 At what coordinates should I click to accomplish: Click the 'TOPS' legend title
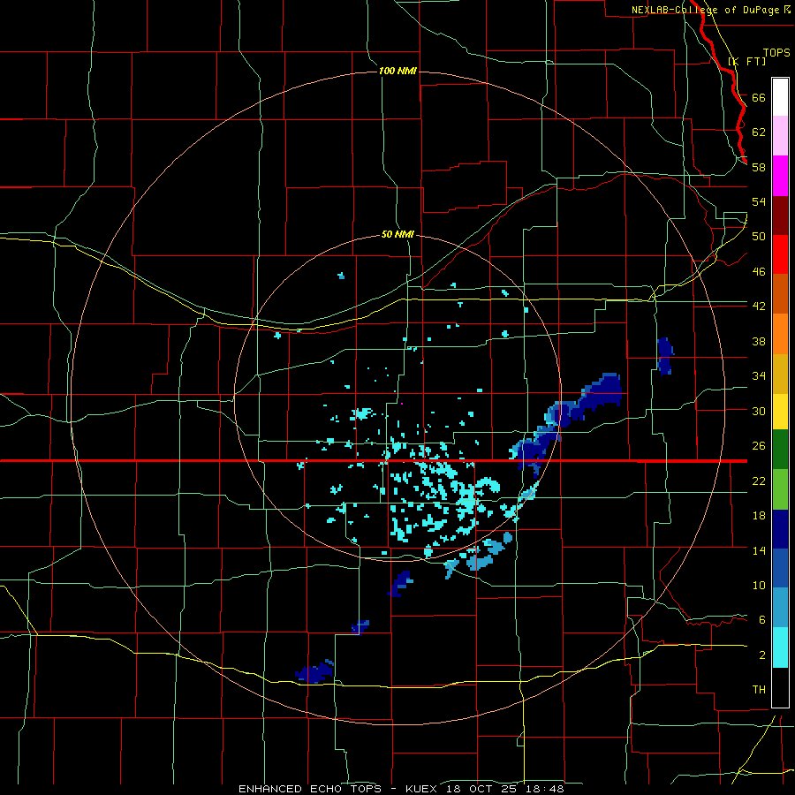(x=776, y=52)
